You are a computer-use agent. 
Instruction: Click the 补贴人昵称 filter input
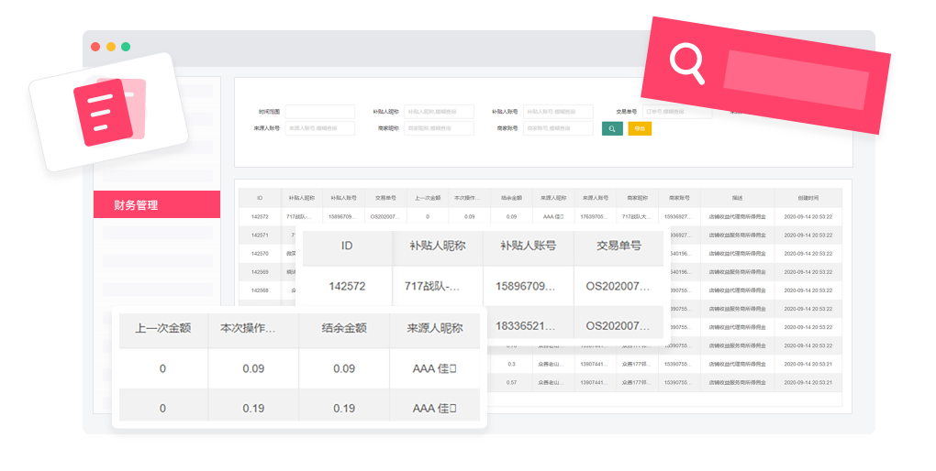click(x=439, y=112)
